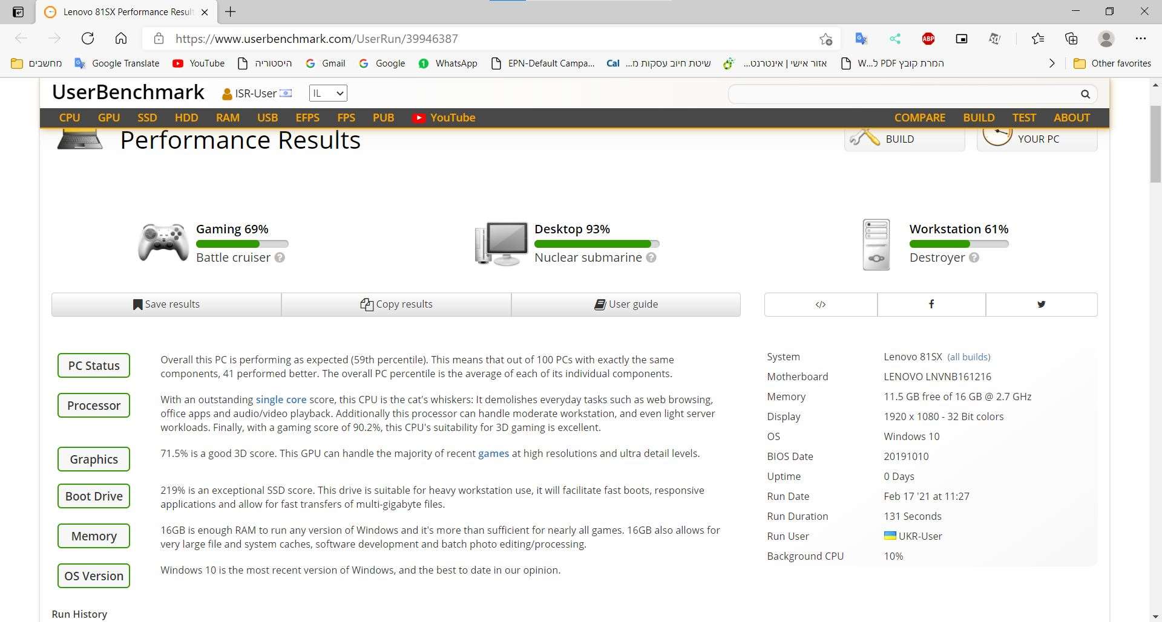Open HDD menu tab
Screen dimensions: 1162x622
tap(186, 118)
